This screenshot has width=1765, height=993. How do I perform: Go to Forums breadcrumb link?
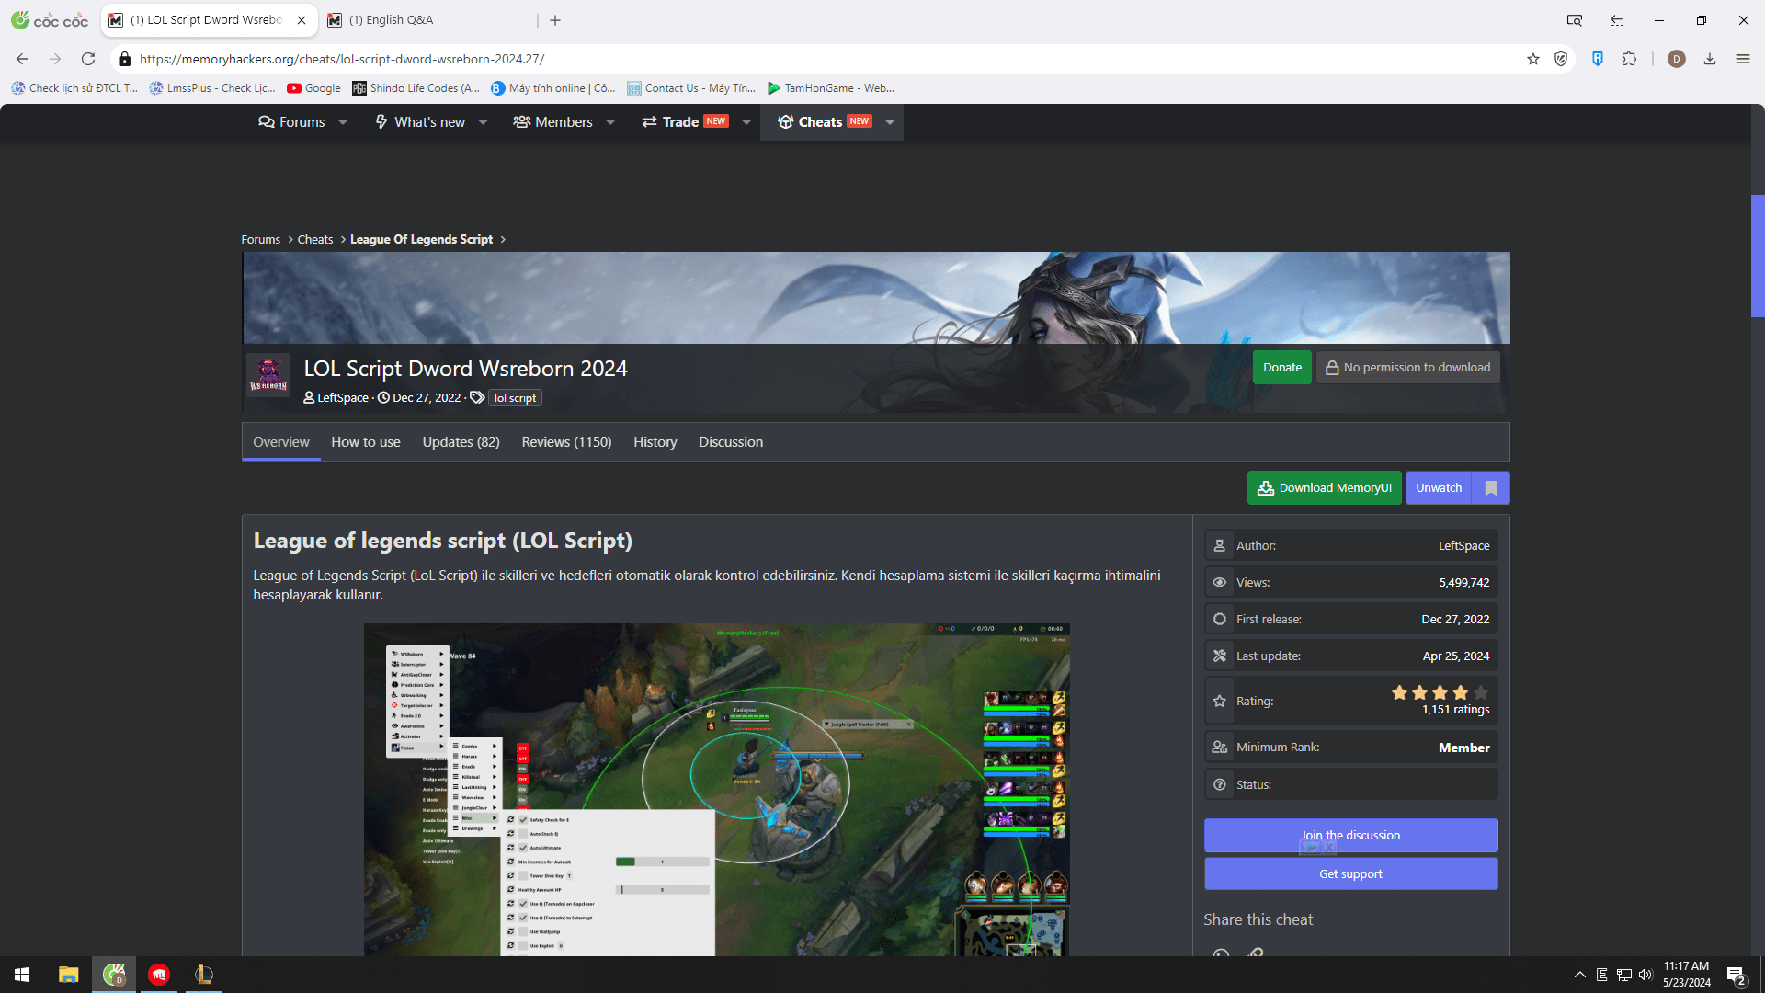pyautogui.click(x=261, y=240)
